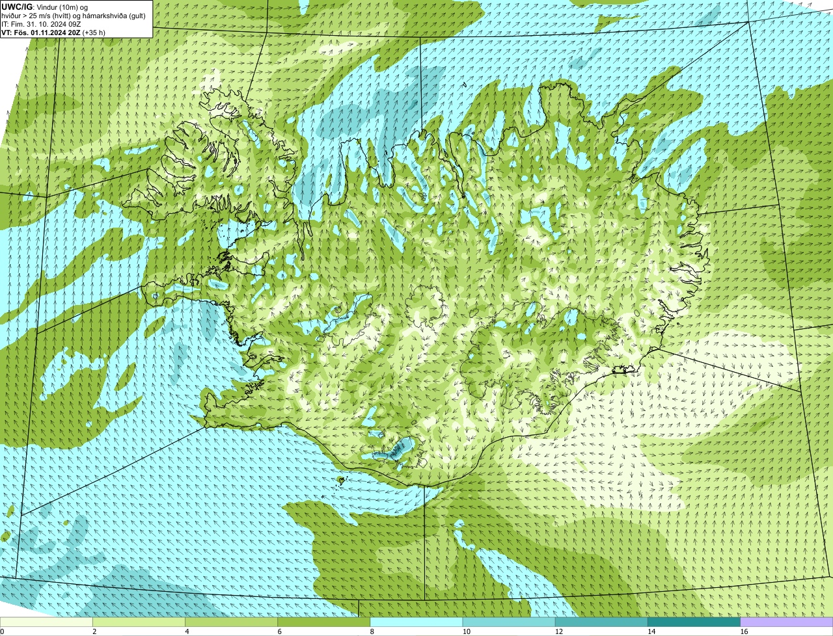This screenshot has width=833, height=636.
Task: Pick the teal 12–14 scale swatch
Action: point(601,622)
